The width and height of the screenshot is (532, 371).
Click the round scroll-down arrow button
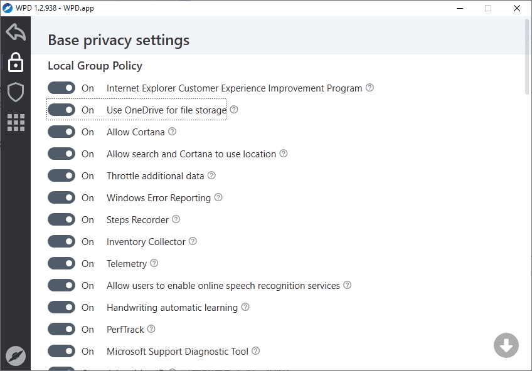click(x=506, y=345)
